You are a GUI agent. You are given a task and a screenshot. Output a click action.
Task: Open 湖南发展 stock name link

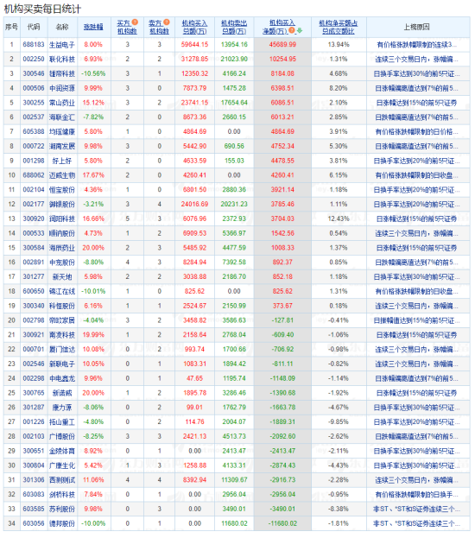(62, 146)
